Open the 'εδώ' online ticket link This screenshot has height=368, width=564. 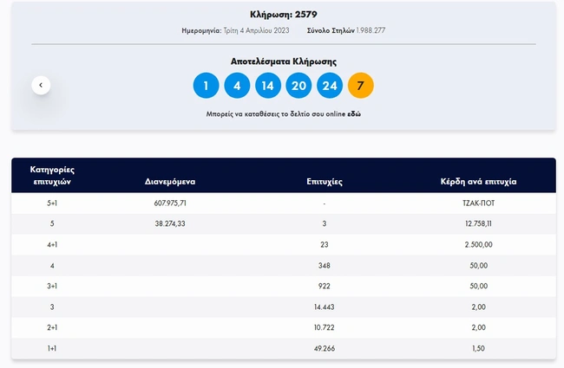point(356,114)
